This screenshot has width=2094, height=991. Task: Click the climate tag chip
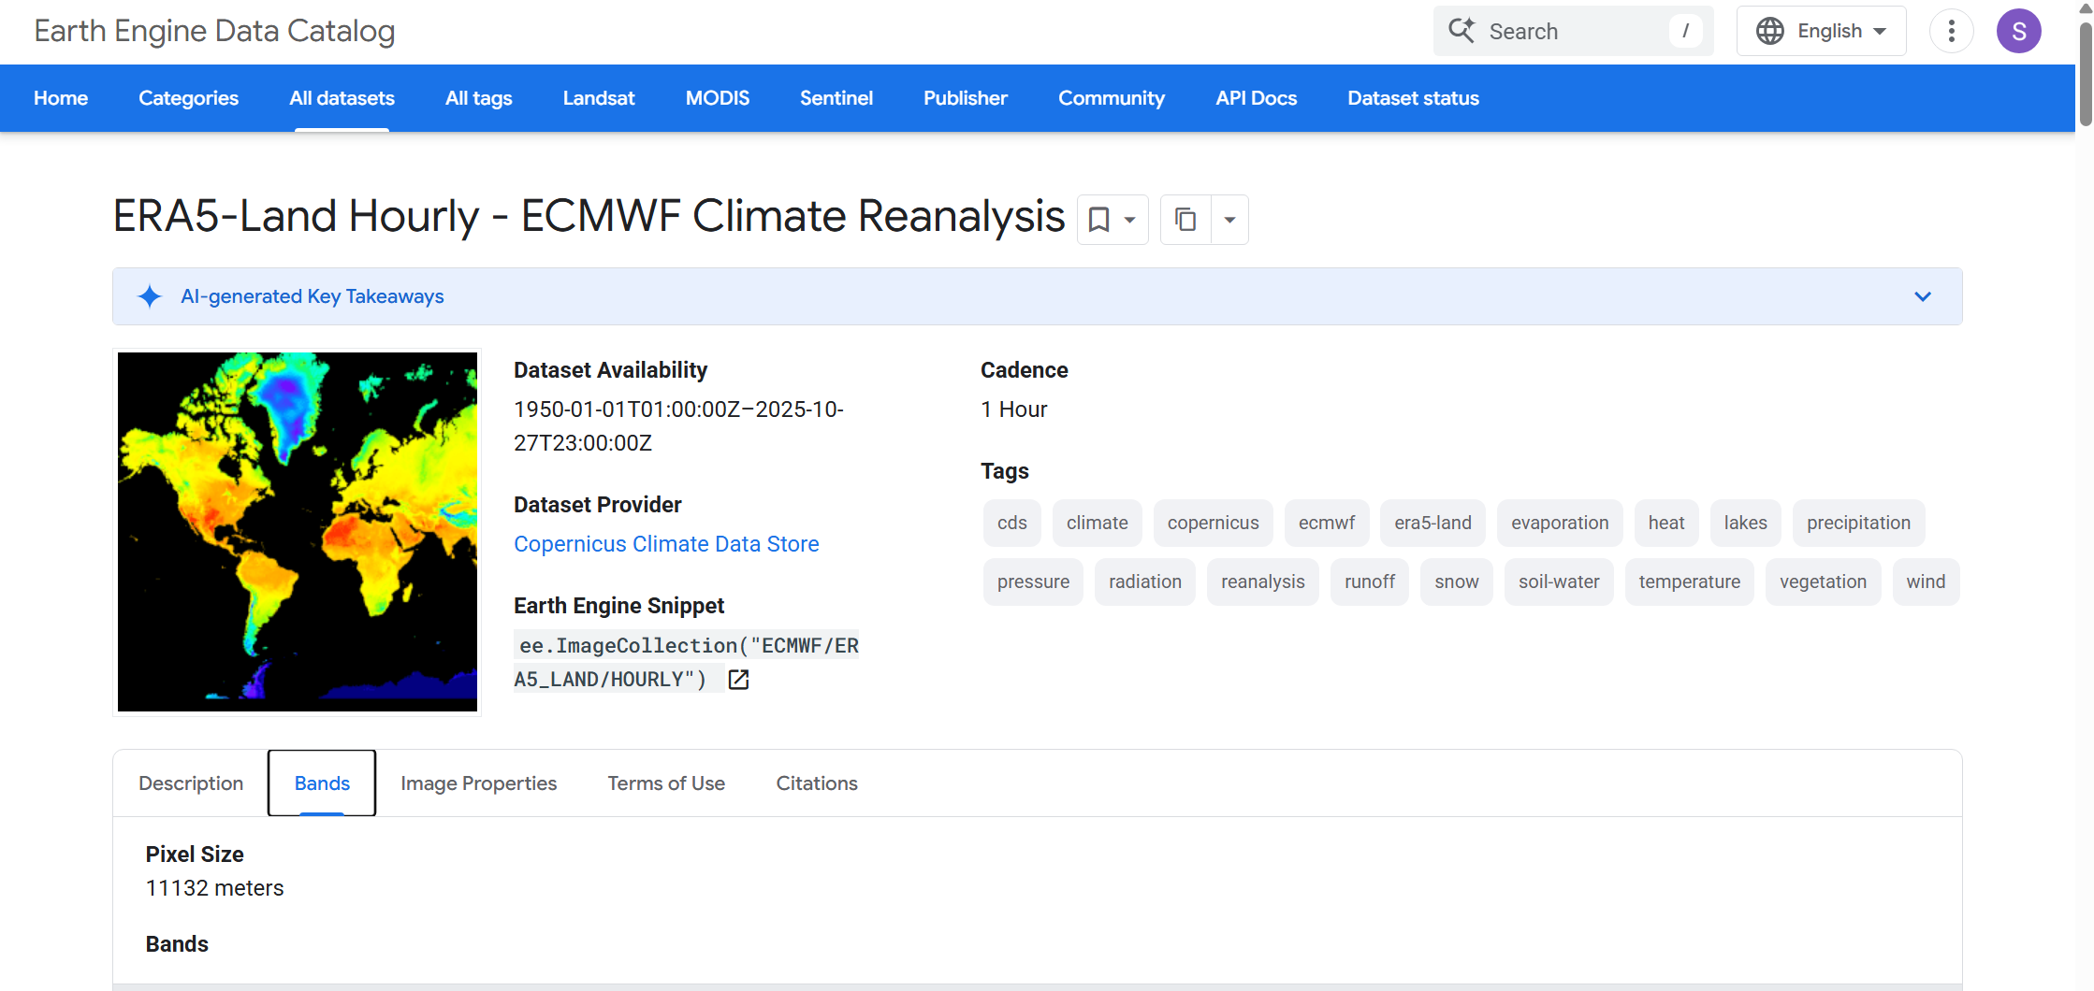click(x=1098, y=524)
